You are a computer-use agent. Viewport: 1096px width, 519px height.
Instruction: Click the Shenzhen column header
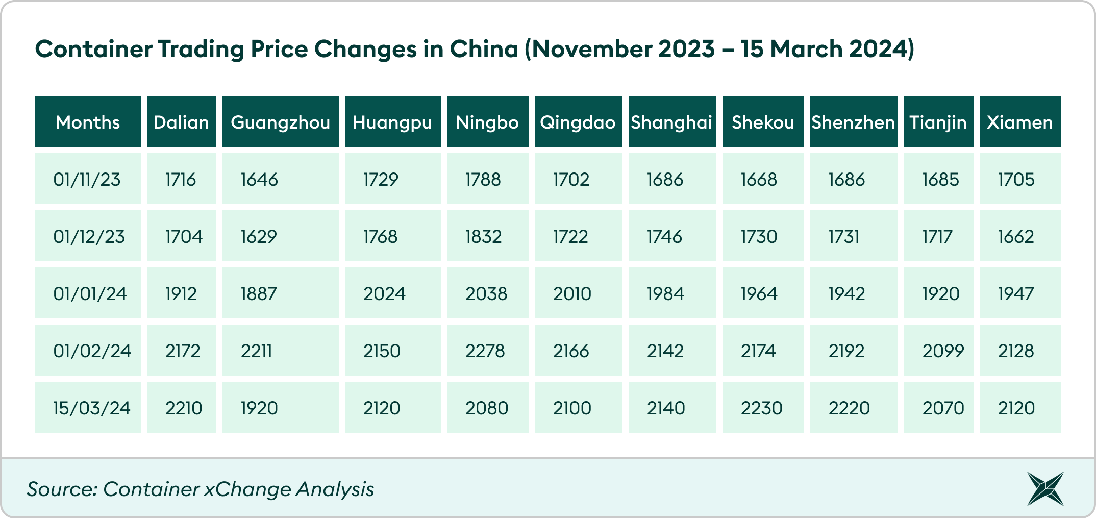coord(854,121)
